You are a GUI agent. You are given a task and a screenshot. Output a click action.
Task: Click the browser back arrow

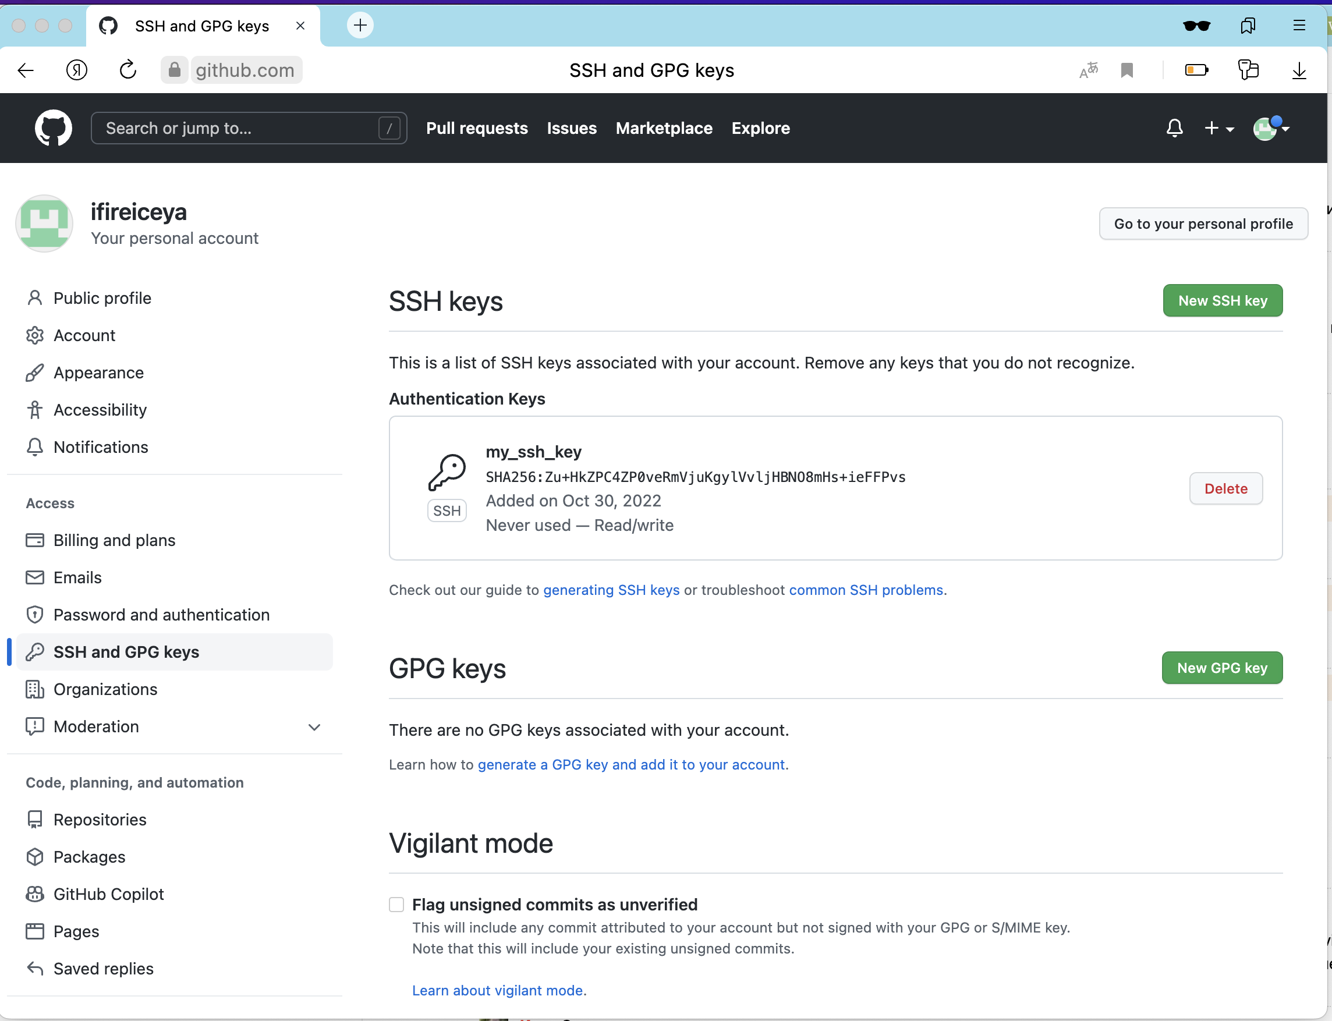(x=26, y=70)
